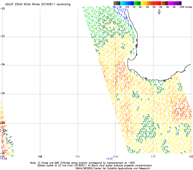Click the '>50 knots' legend label
Screen dimensions: 193x170
coord(185,7)
